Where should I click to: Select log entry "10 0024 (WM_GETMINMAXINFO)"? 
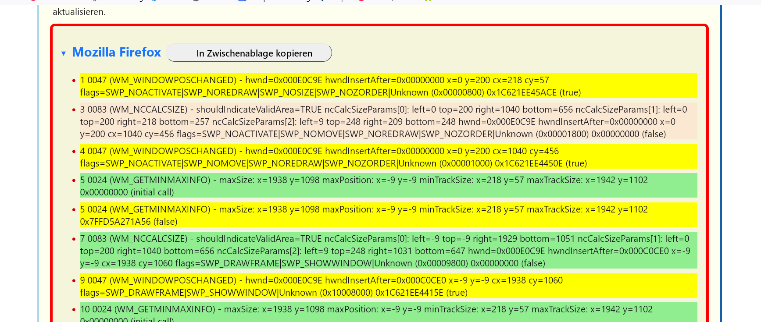click(x=388, y=312)
